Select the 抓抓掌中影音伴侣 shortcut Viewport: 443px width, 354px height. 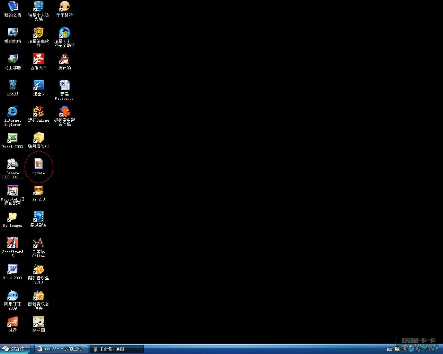tap(64, 116)
